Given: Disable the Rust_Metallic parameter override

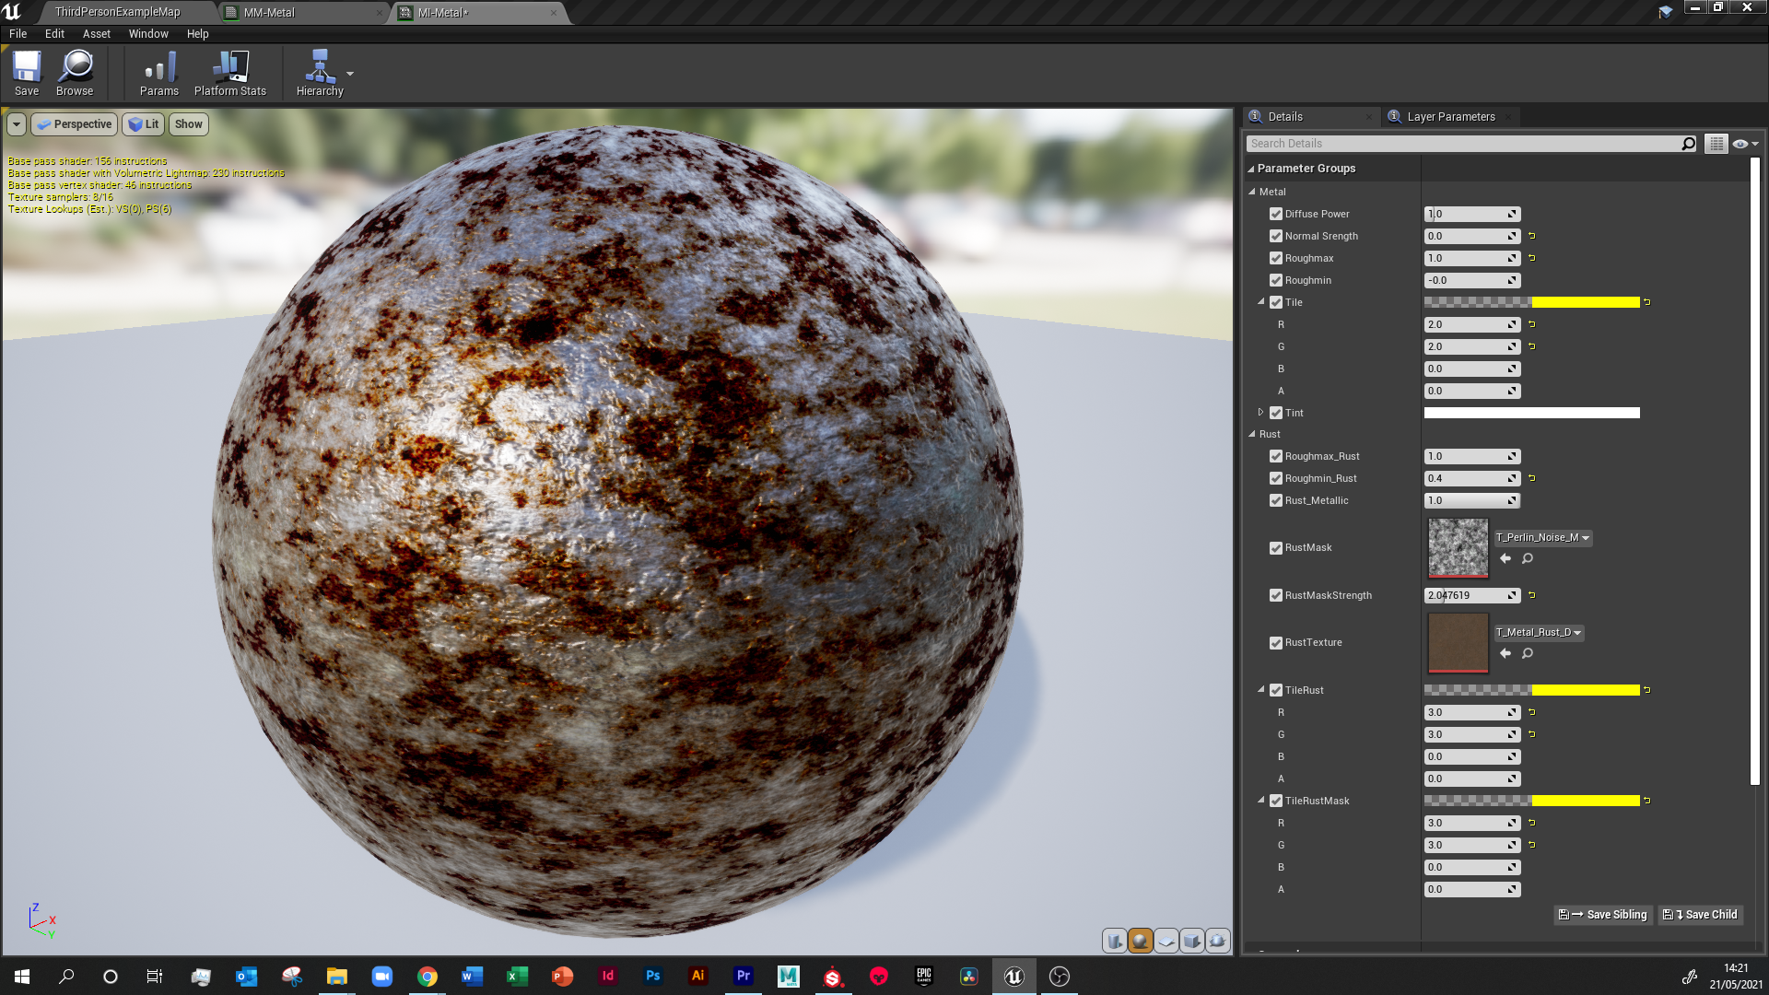Looking at the screenshot, I should click(x=1276, y=500).
